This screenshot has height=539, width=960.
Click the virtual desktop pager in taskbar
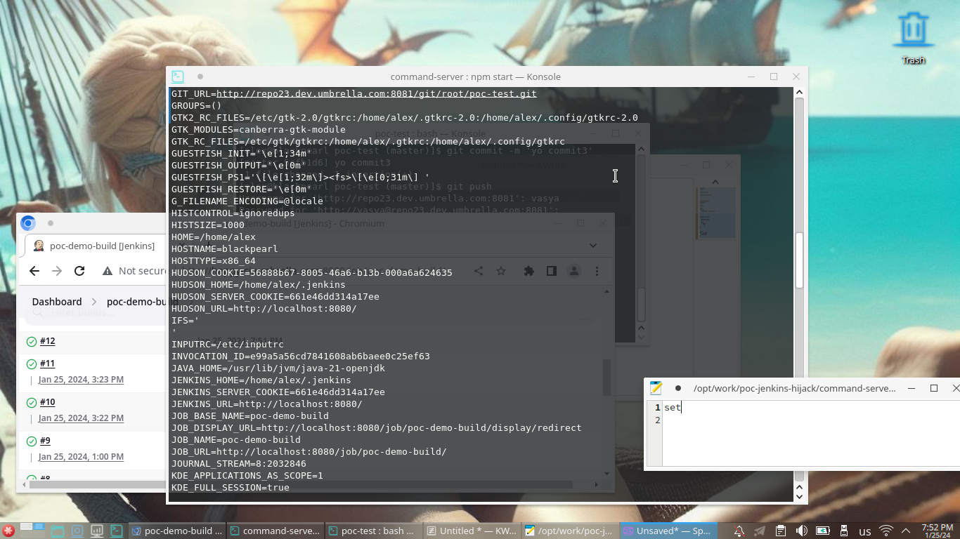tap(32, 531)
